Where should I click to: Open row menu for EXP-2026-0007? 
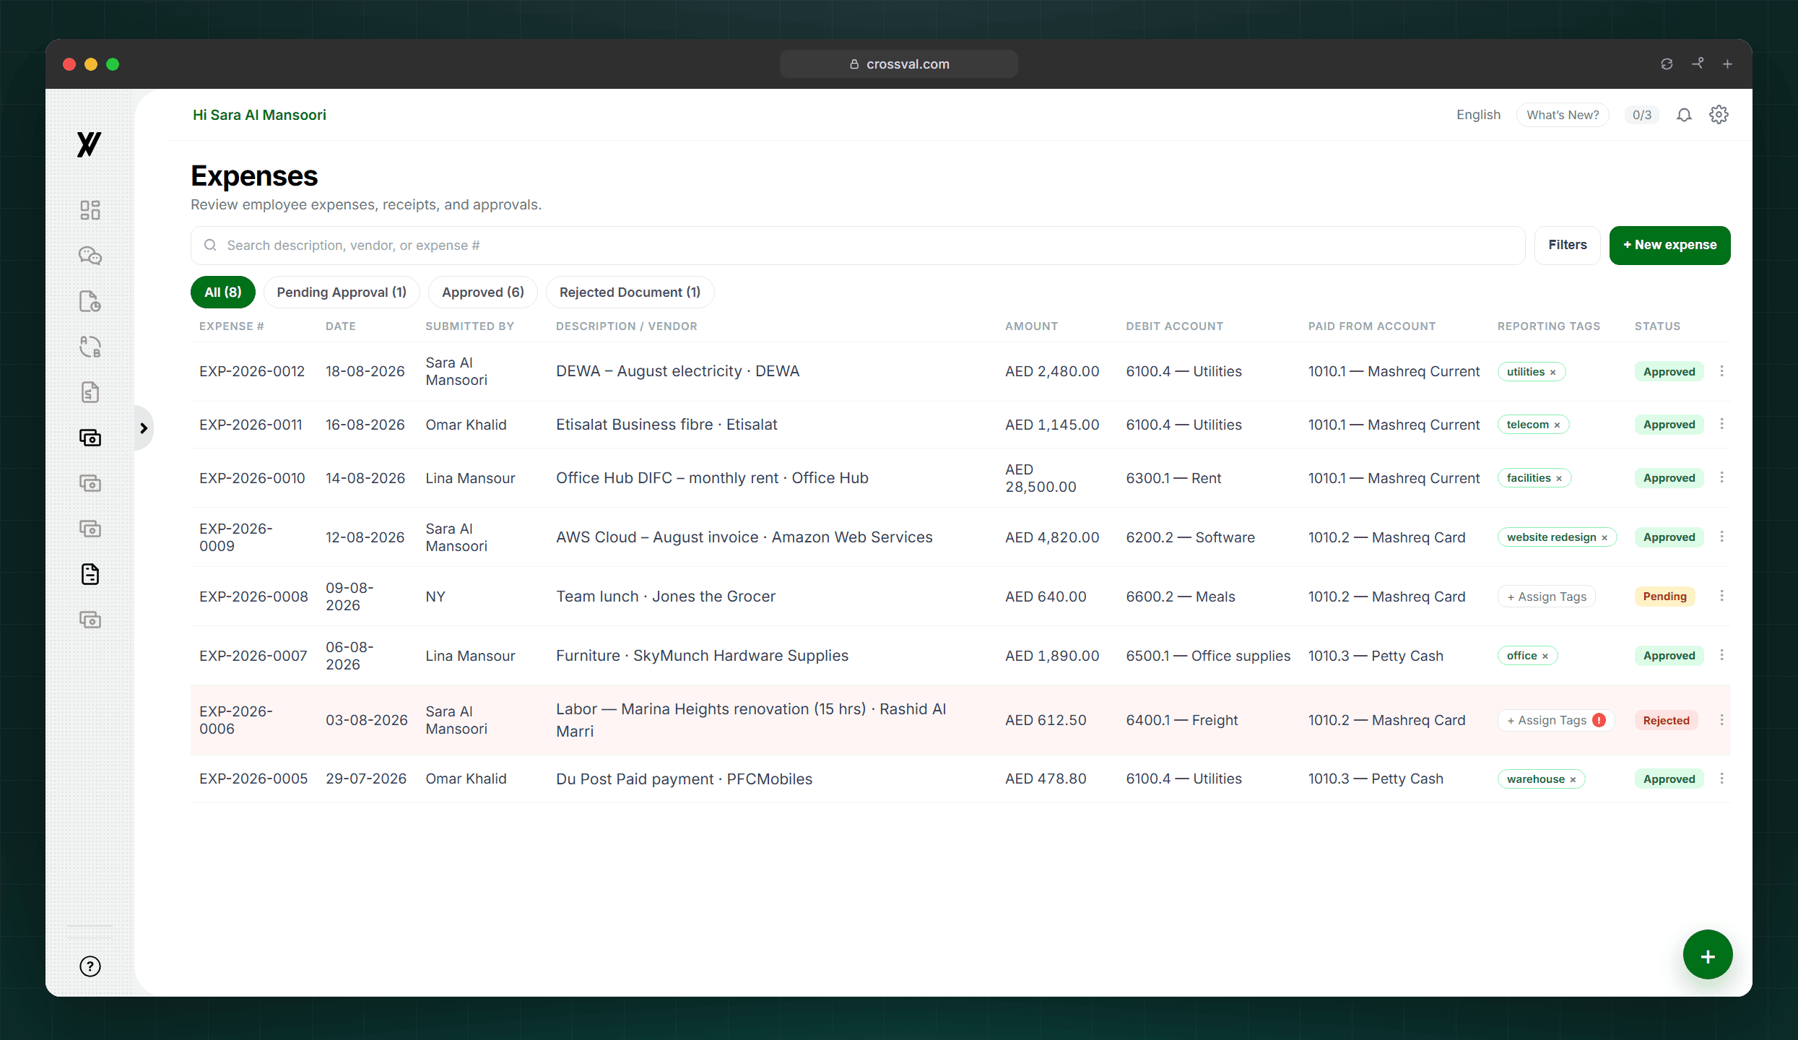(x=1722, y=656)
